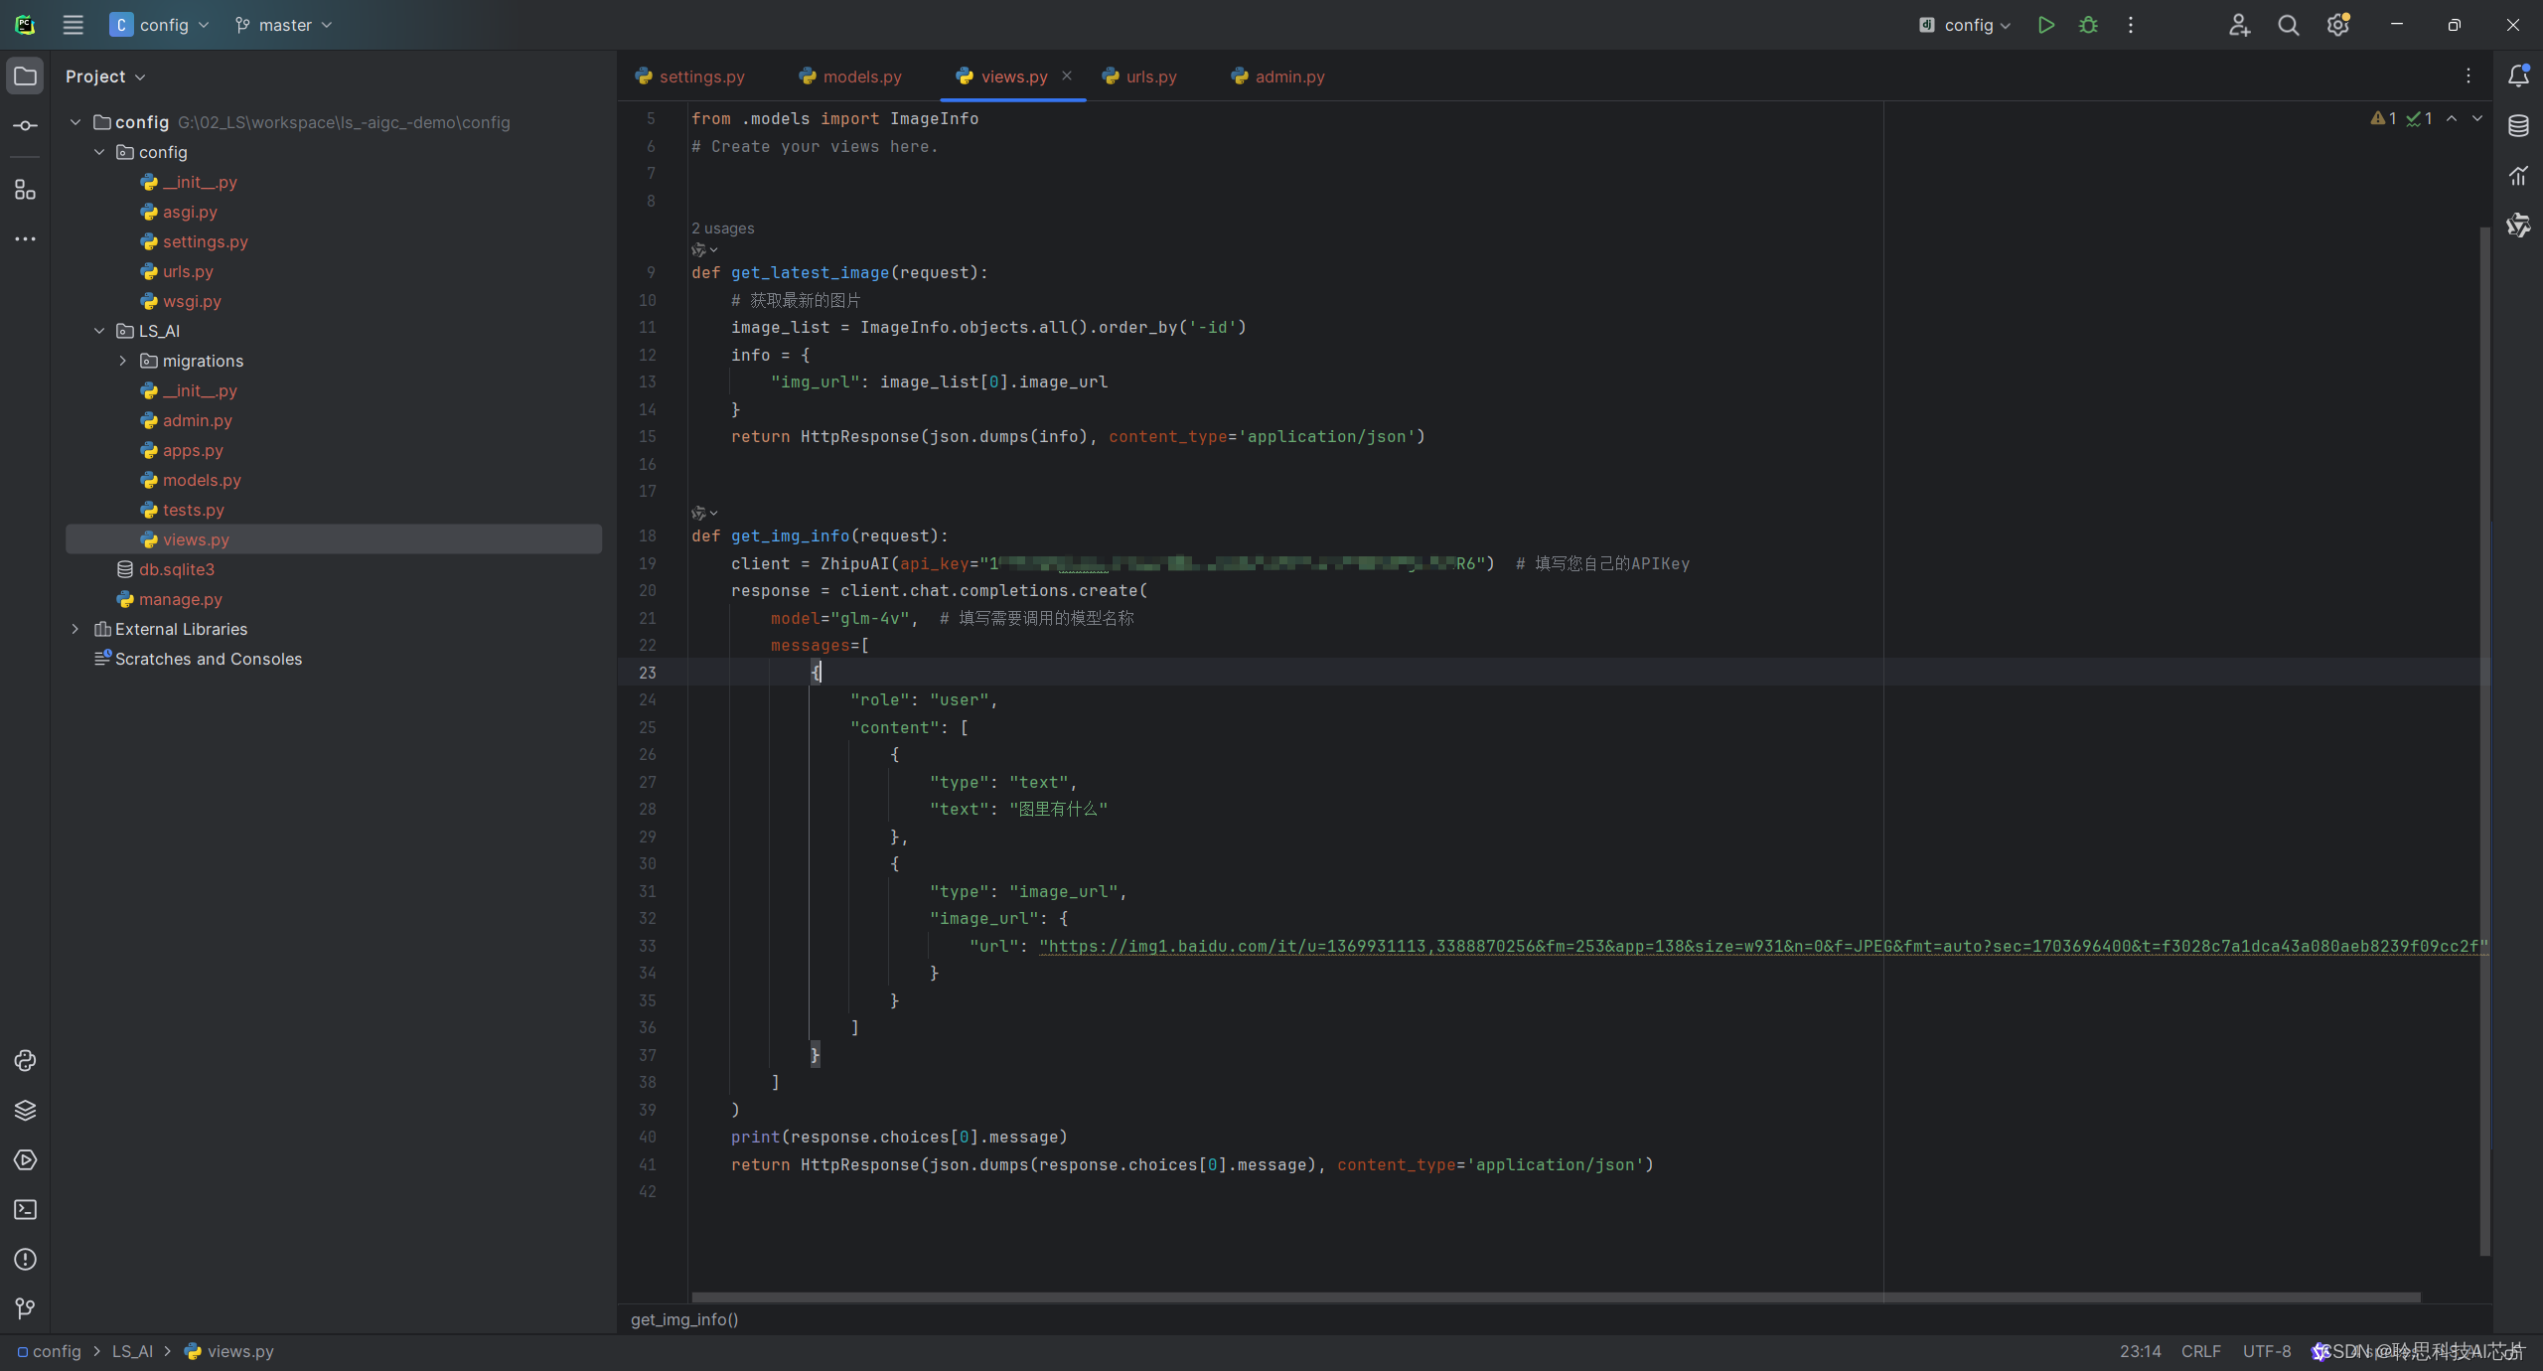
Task: Switch to the urls.py tab
Action: tap(1150, 76)
